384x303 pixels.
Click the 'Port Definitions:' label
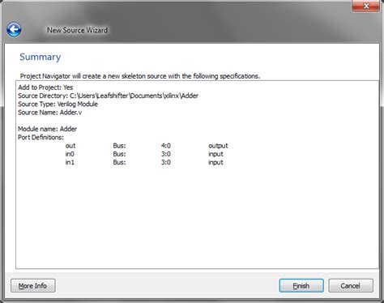[41, 138]
